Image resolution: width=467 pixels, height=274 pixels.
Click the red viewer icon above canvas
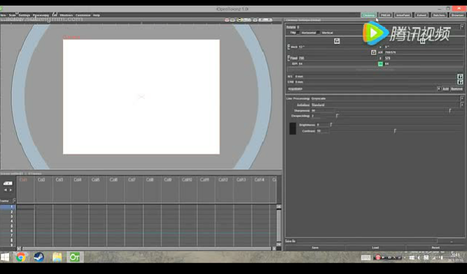point(227,20)
